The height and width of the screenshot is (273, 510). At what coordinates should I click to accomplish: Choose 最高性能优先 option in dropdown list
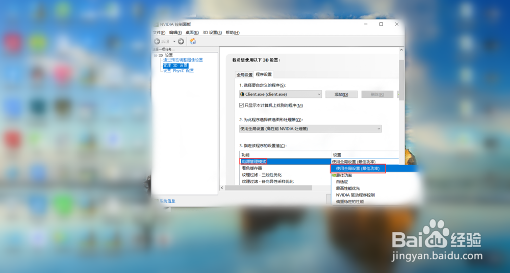point(348,188)
